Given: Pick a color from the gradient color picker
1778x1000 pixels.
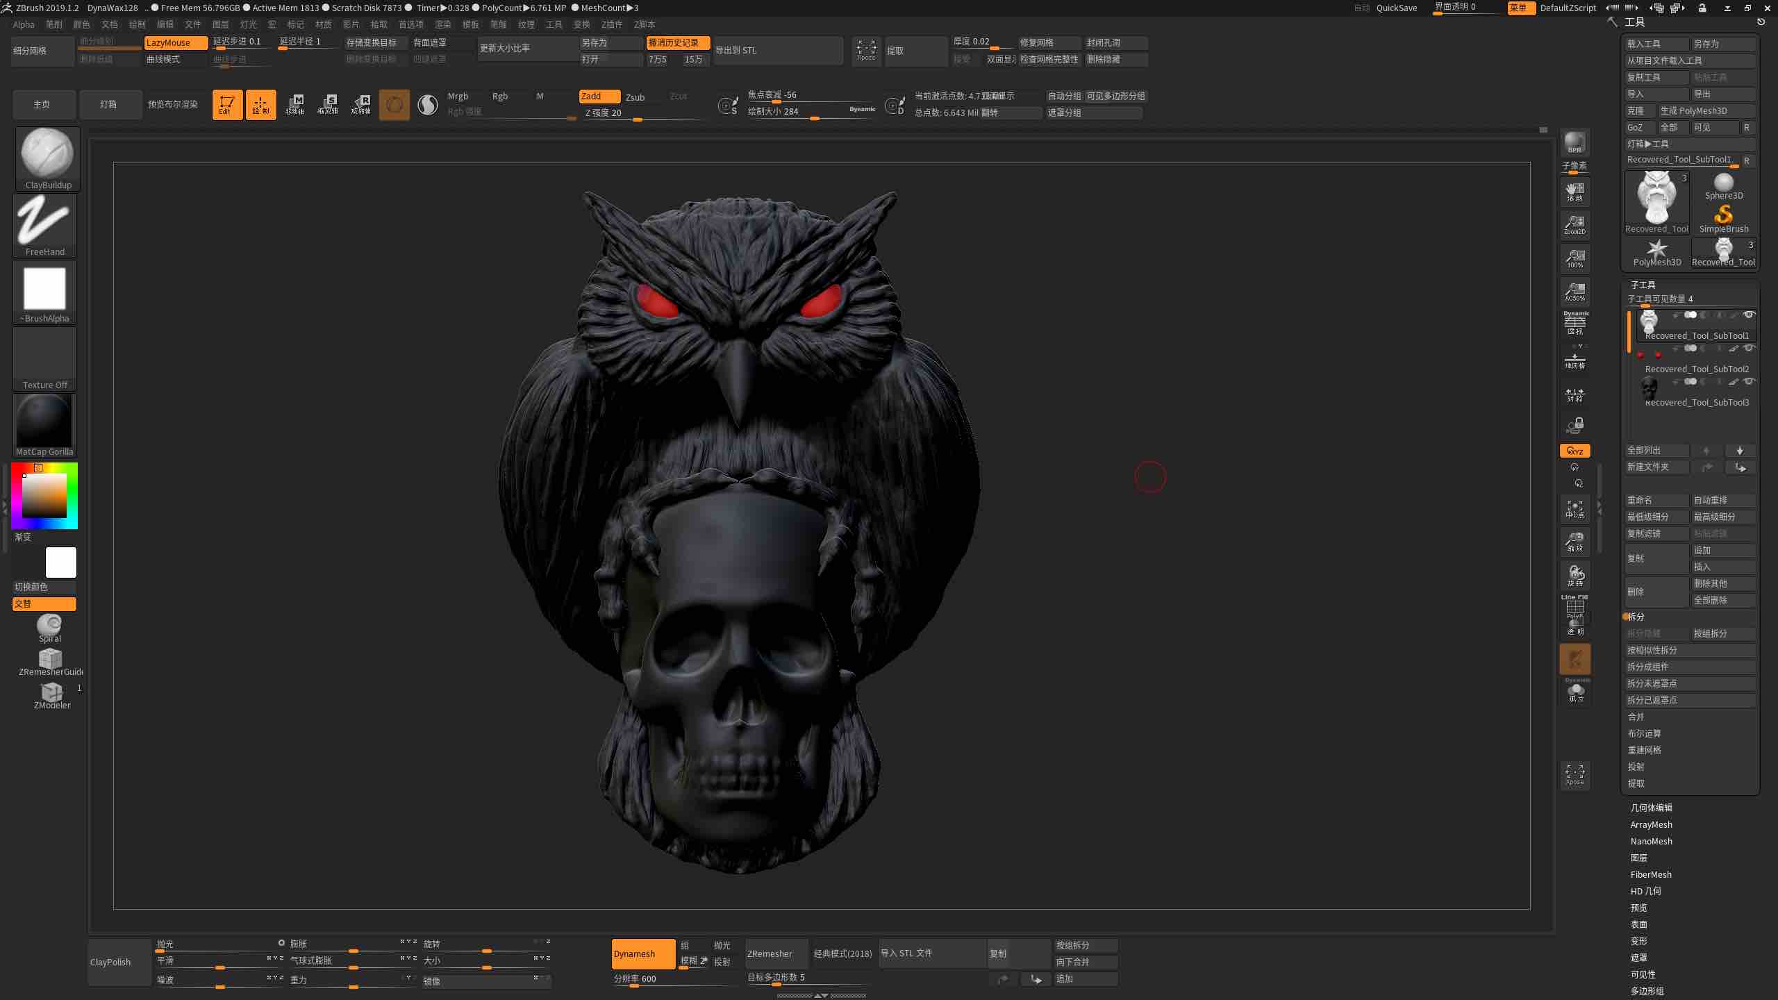Looking at the screenshot, I should pyautogui.click(x=44, y=495).
